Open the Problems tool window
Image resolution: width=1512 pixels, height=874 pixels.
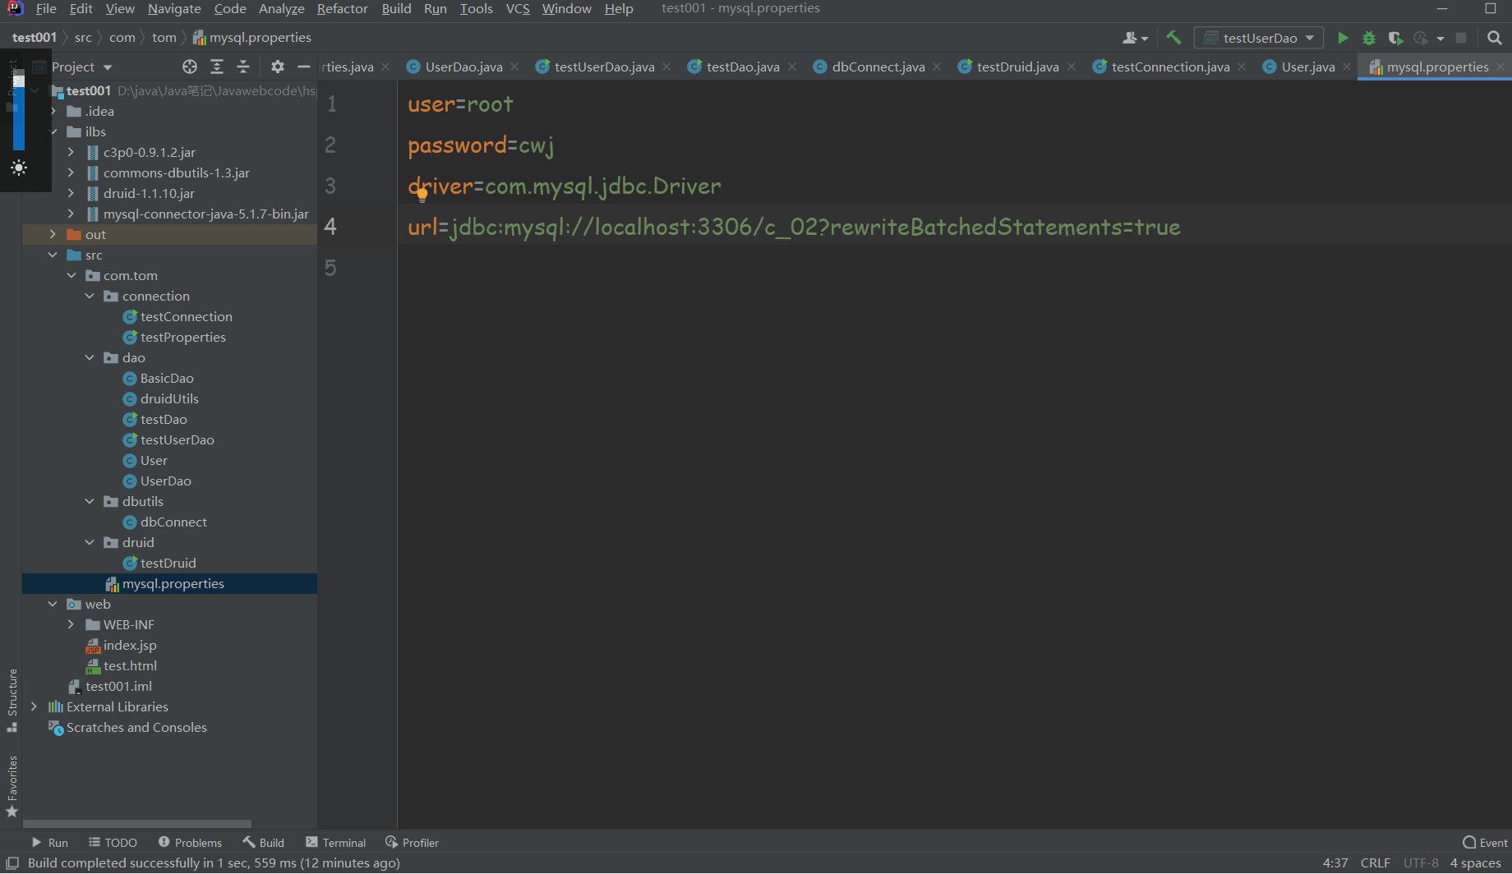190,843
